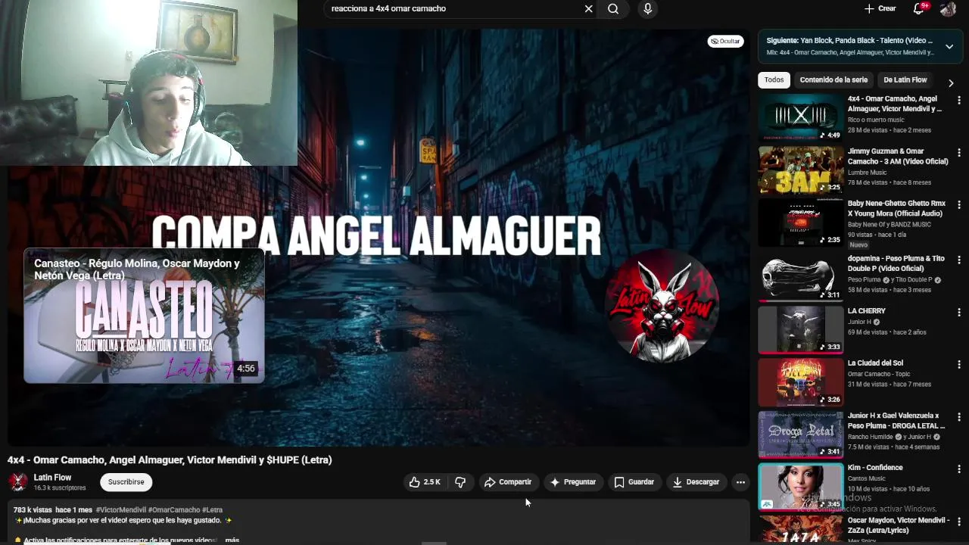This screenshot has width=969, height=545.
Task: Share the video via Compartir
Action: (508, 482)
